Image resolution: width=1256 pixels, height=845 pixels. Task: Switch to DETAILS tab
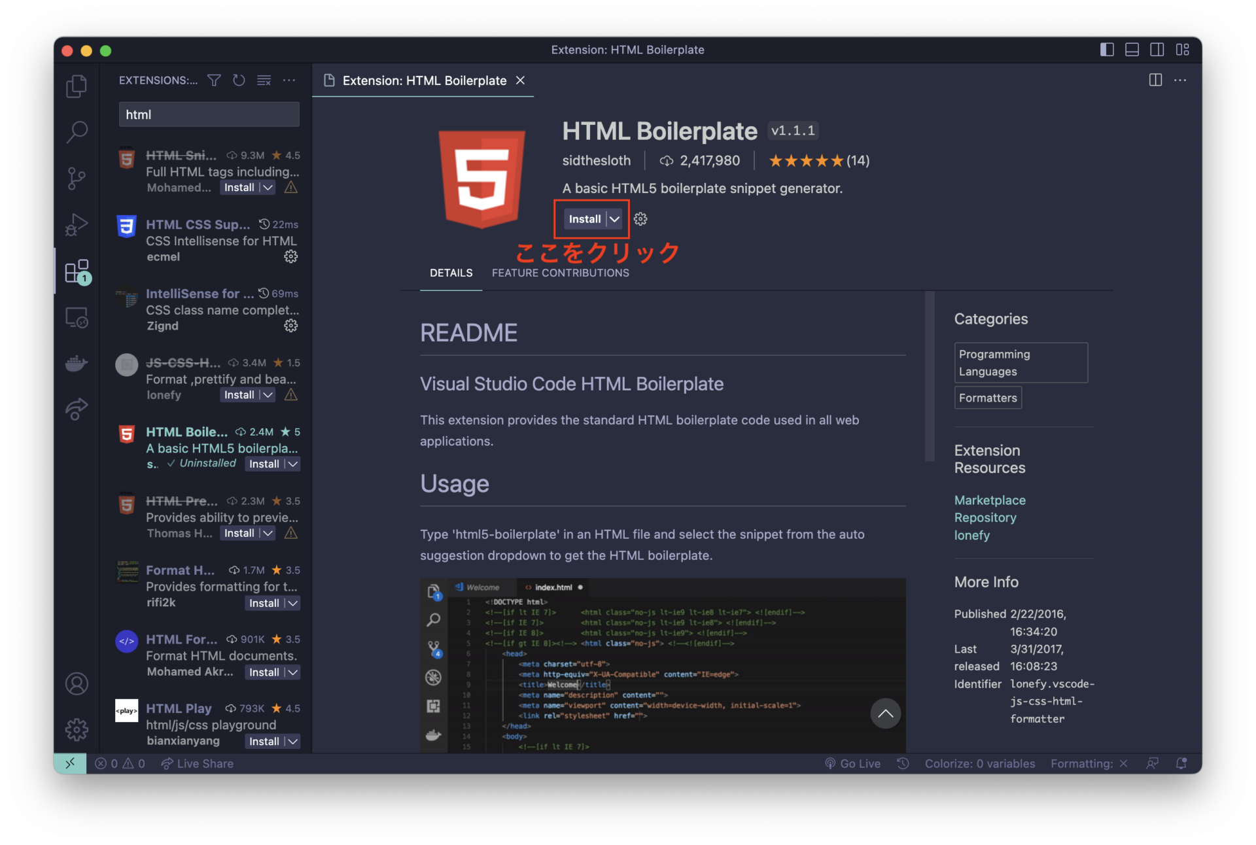[451, 273]
